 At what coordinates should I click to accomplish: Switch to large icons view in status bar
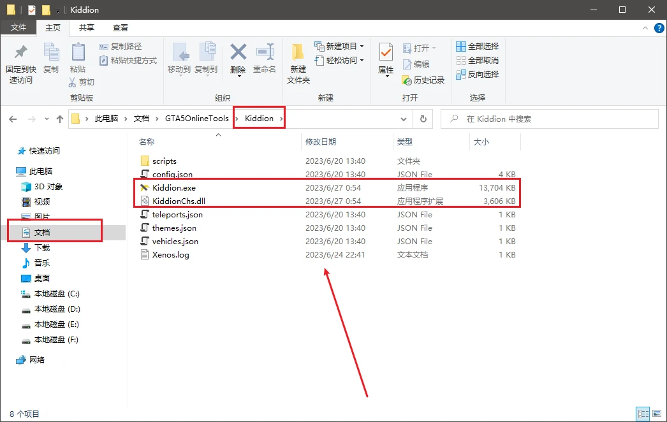point(656,414)
